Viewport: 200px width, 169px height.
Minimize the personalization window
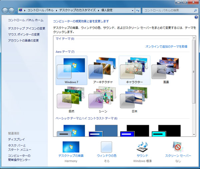click(x=179, y=2)
